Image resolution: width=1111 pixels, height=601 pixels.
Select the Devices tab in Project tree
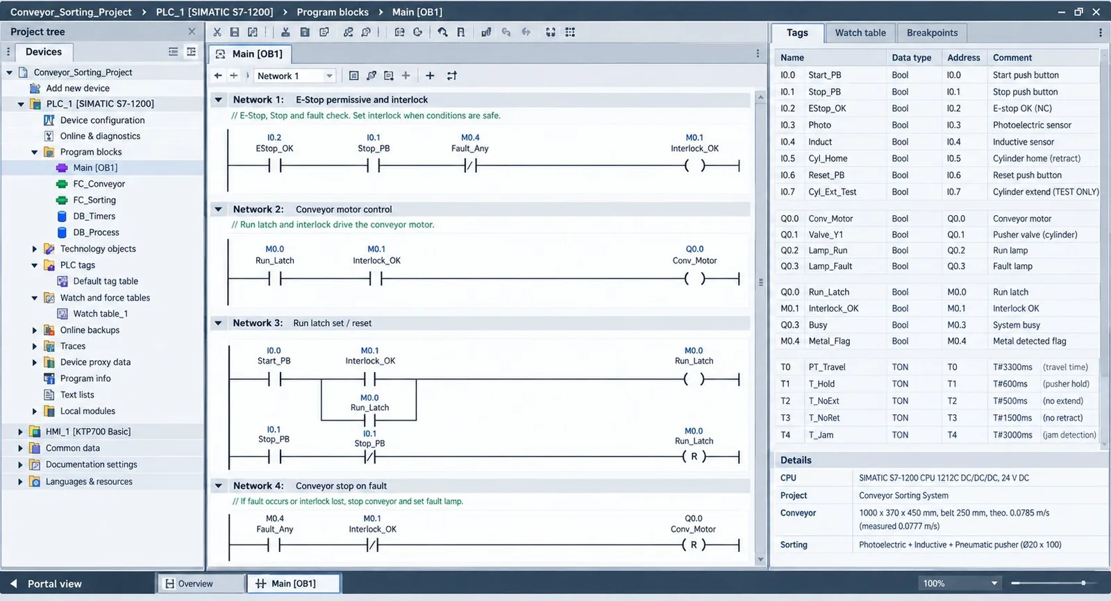(44, 51)
